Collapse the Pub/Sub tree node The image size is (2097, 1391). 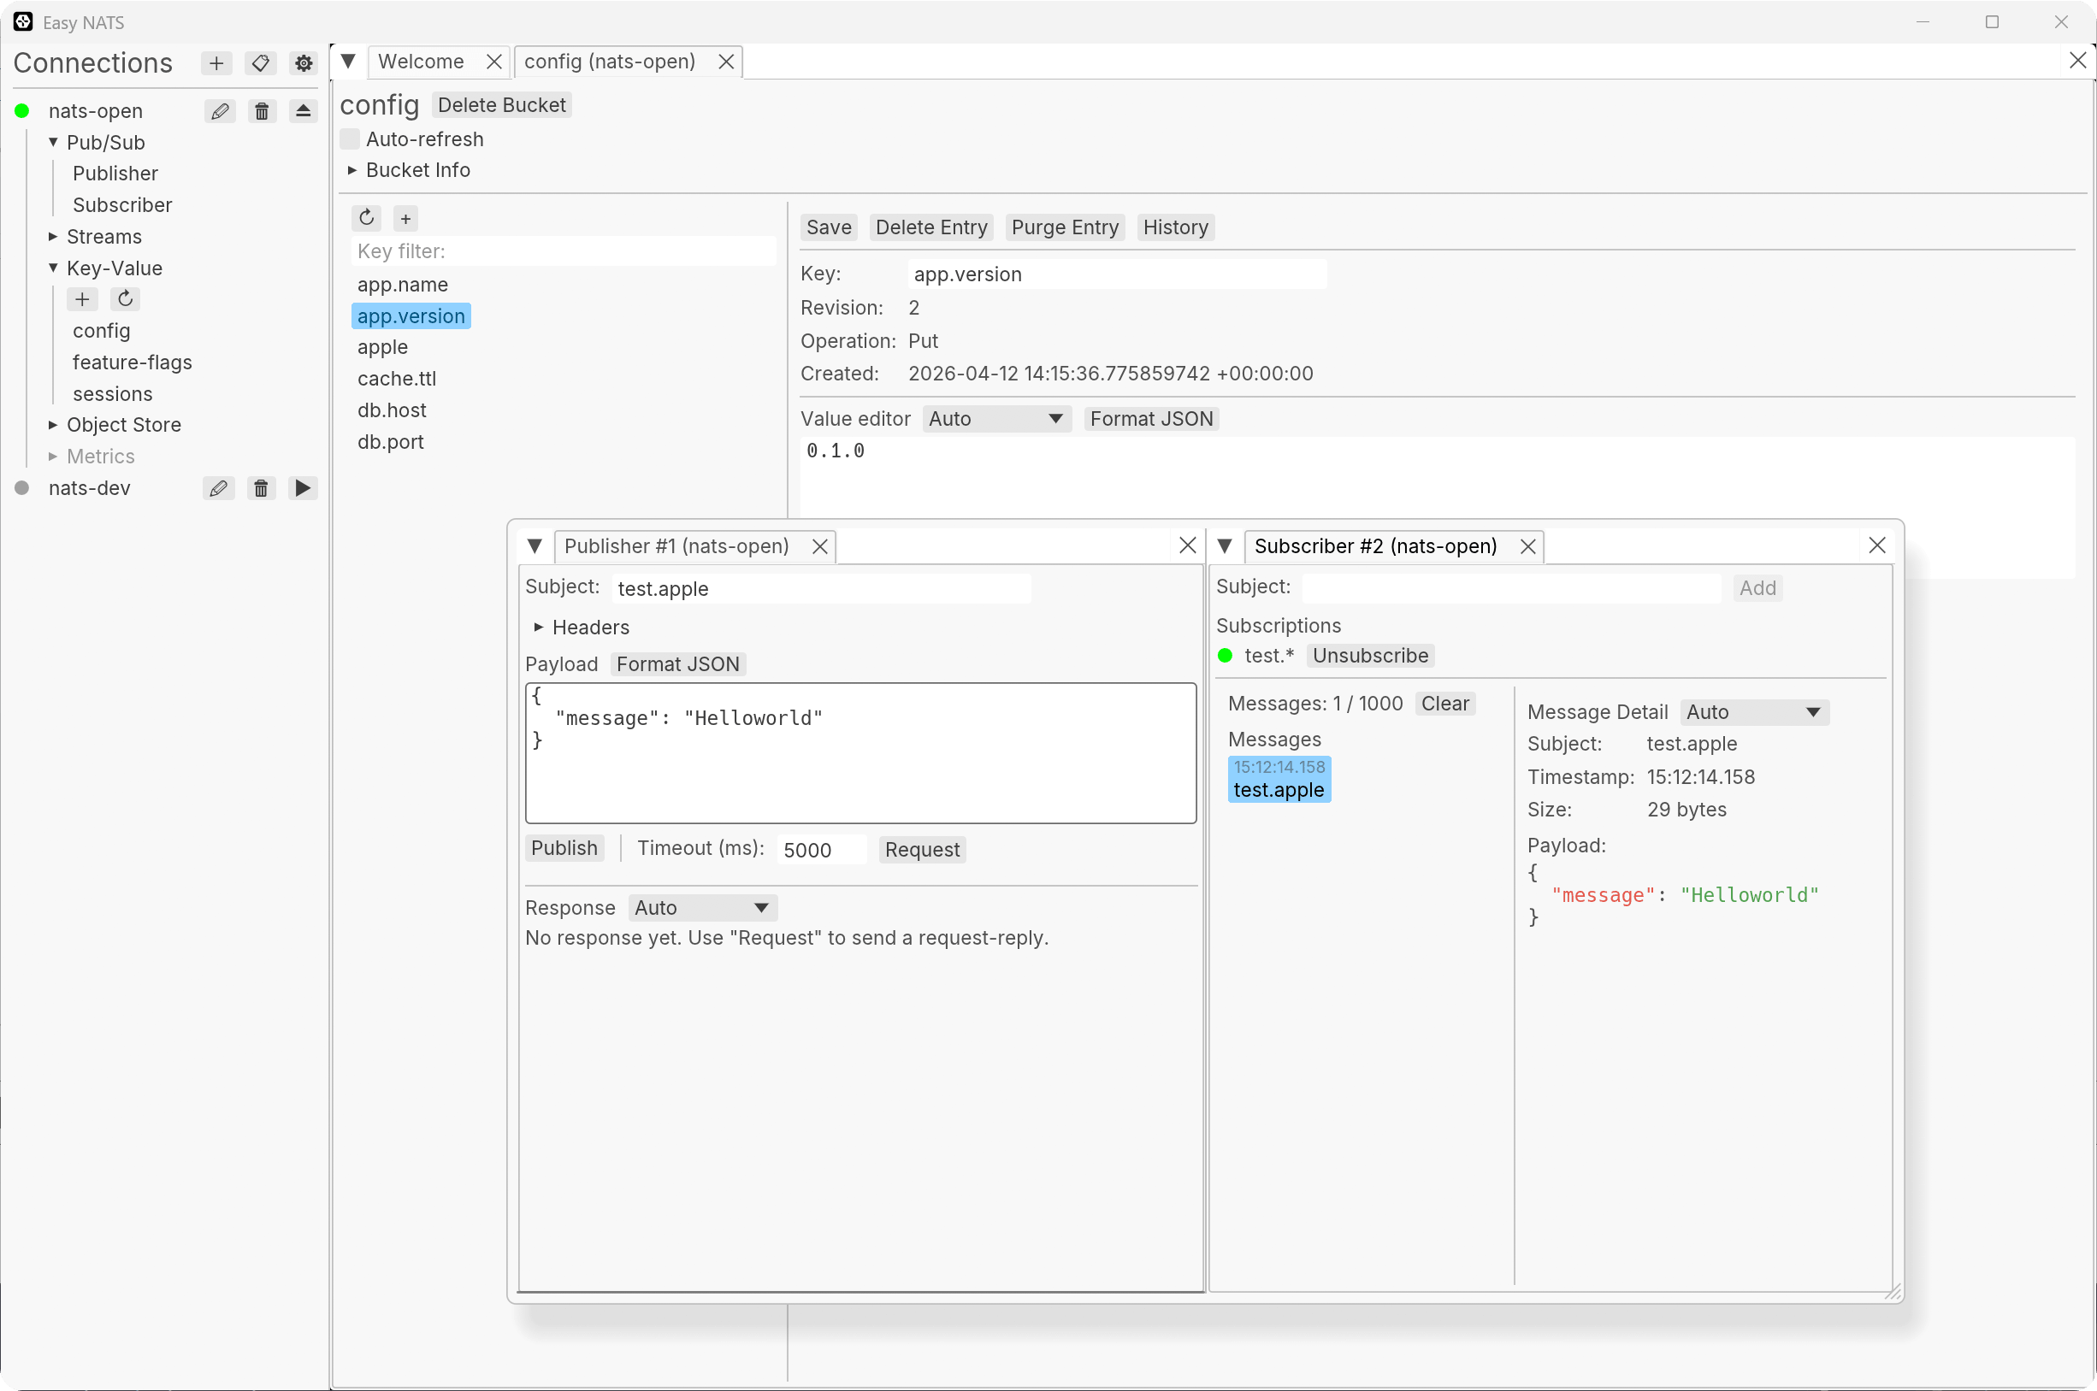pyautogui.click(x=53, y=142)
